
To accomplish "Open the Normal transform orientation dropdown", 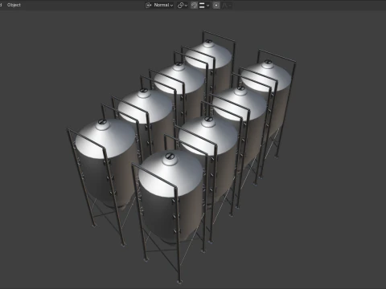I will 159,5.
